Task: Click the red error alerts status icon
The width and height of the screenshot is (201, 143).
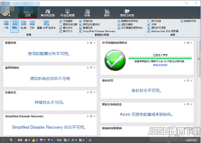Action: (26, 140)
